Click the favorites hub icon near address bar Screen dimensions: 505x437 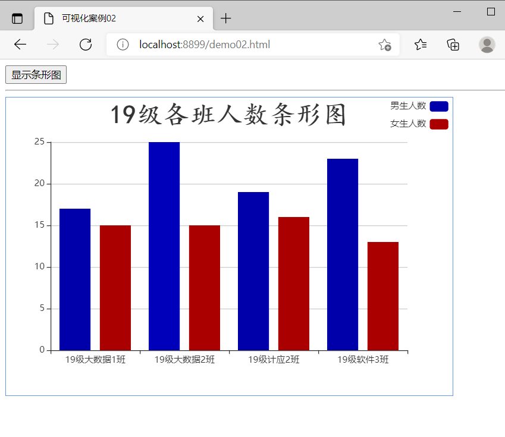click(422, 45)
